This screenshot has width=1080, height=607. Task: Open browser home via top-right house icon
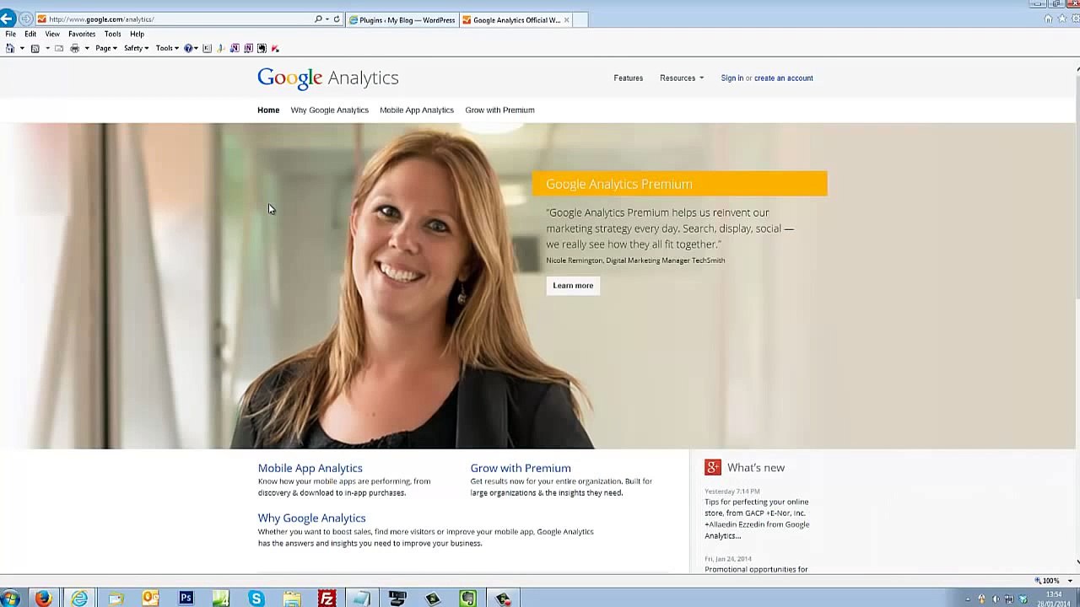tap(1049, 19)
